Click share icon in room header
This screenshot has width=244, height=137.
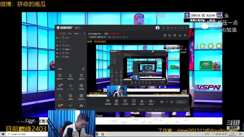[185, 35]
